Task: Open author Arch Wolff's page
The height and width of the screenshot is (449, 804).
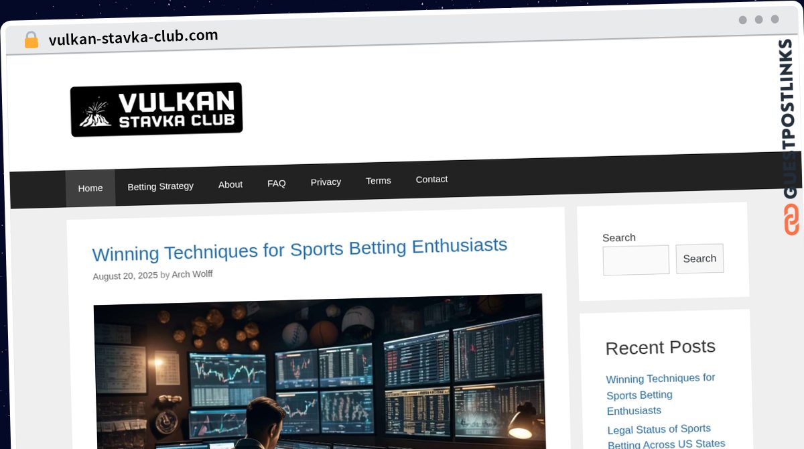Action: click(192, 274)
